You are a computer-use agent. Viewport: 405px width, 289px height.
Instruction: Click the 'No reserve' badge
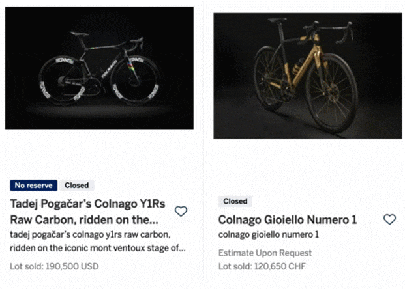[34, 186]
